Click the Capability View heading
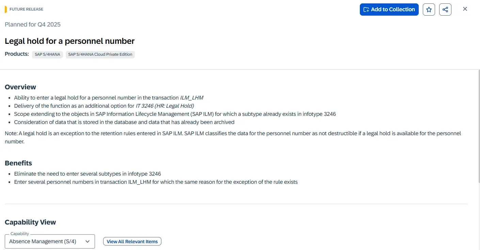This screenshot has height=250, width=480. pyautogui.click(x=30, y=222)
